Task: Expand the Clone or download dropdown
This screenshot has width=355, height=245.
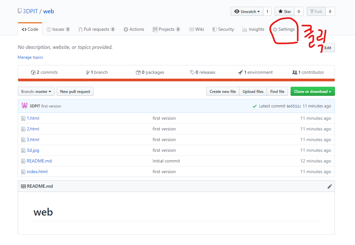Action: [313, 92]
